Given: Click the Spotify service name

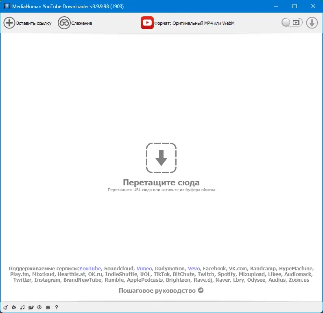Looking at the screenshot, I should coord(227,274).
